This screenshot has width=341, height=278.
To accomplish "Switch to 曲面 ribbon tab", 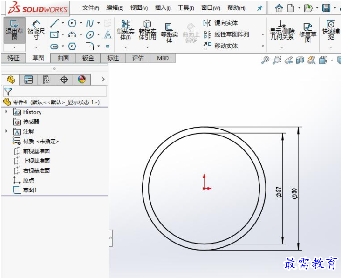I will tap(63, 58).
